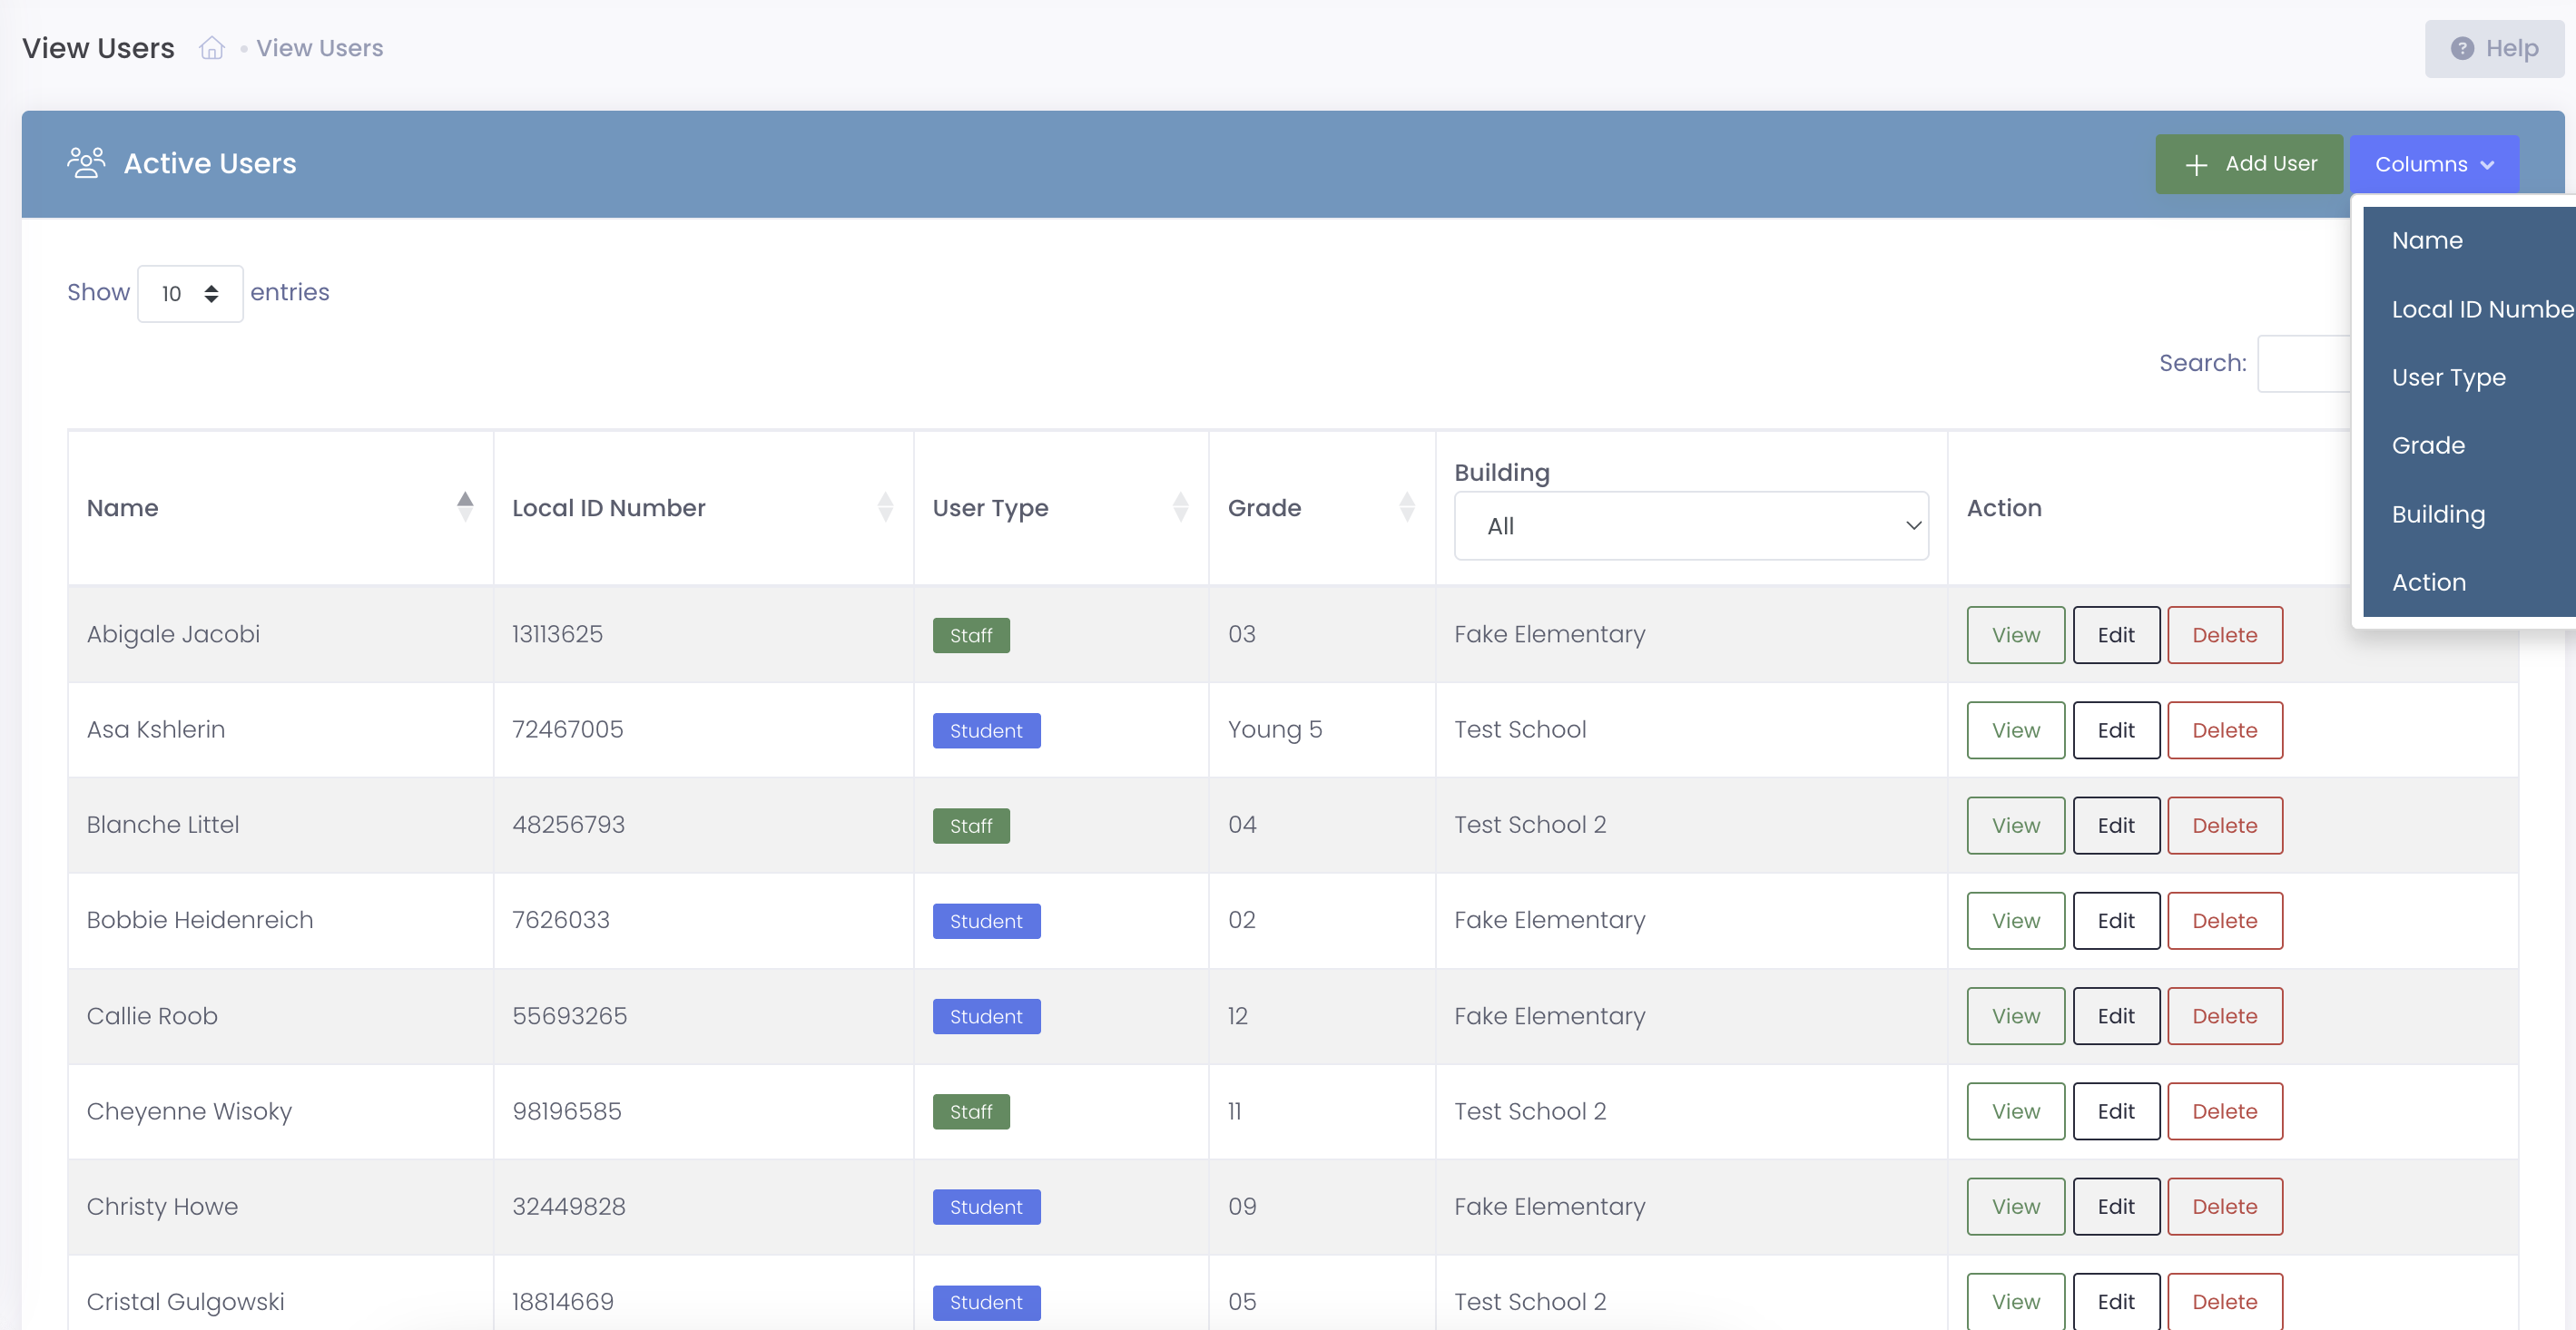Toggle the Name column in the Columns menu
The width and height of the screenshot is (2576, 1330).
[2427, 240]
